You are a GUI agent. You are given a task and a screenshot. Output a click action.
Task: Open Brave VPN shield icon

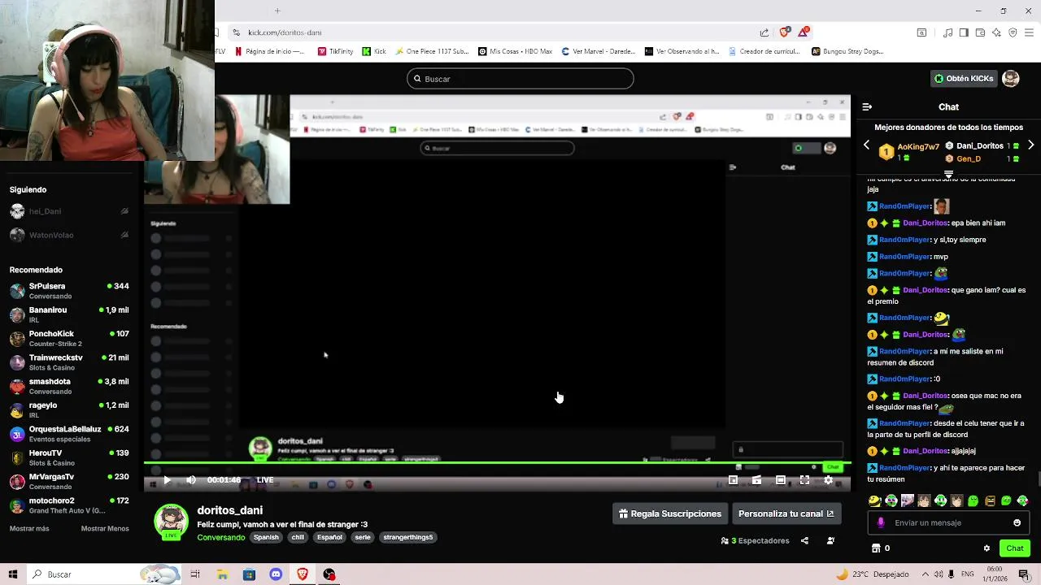[1013, 32]
